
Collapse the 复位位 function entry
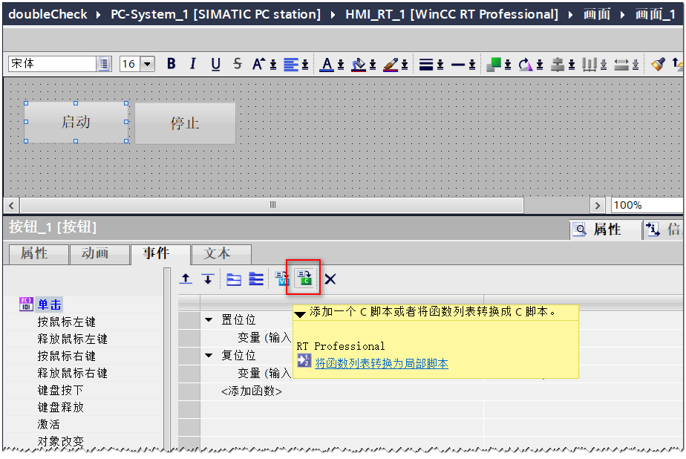[x=209, y=356]
